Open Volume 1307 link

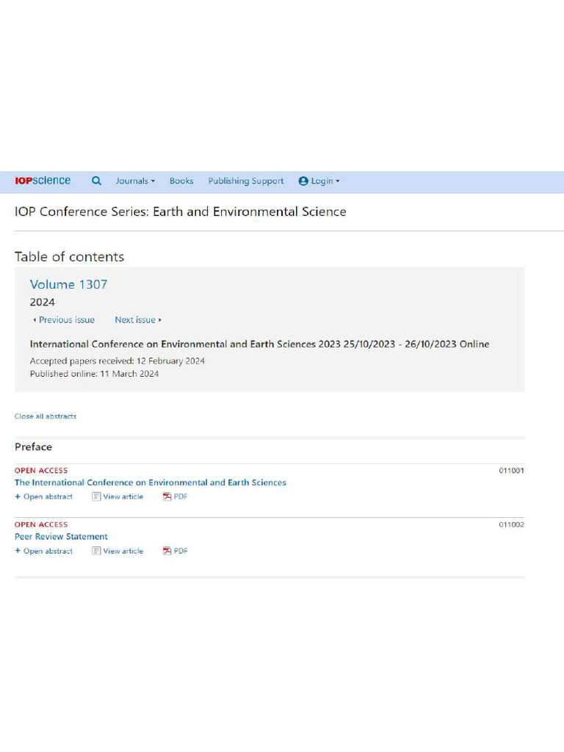pyautogui.click(x=68, y=284)
